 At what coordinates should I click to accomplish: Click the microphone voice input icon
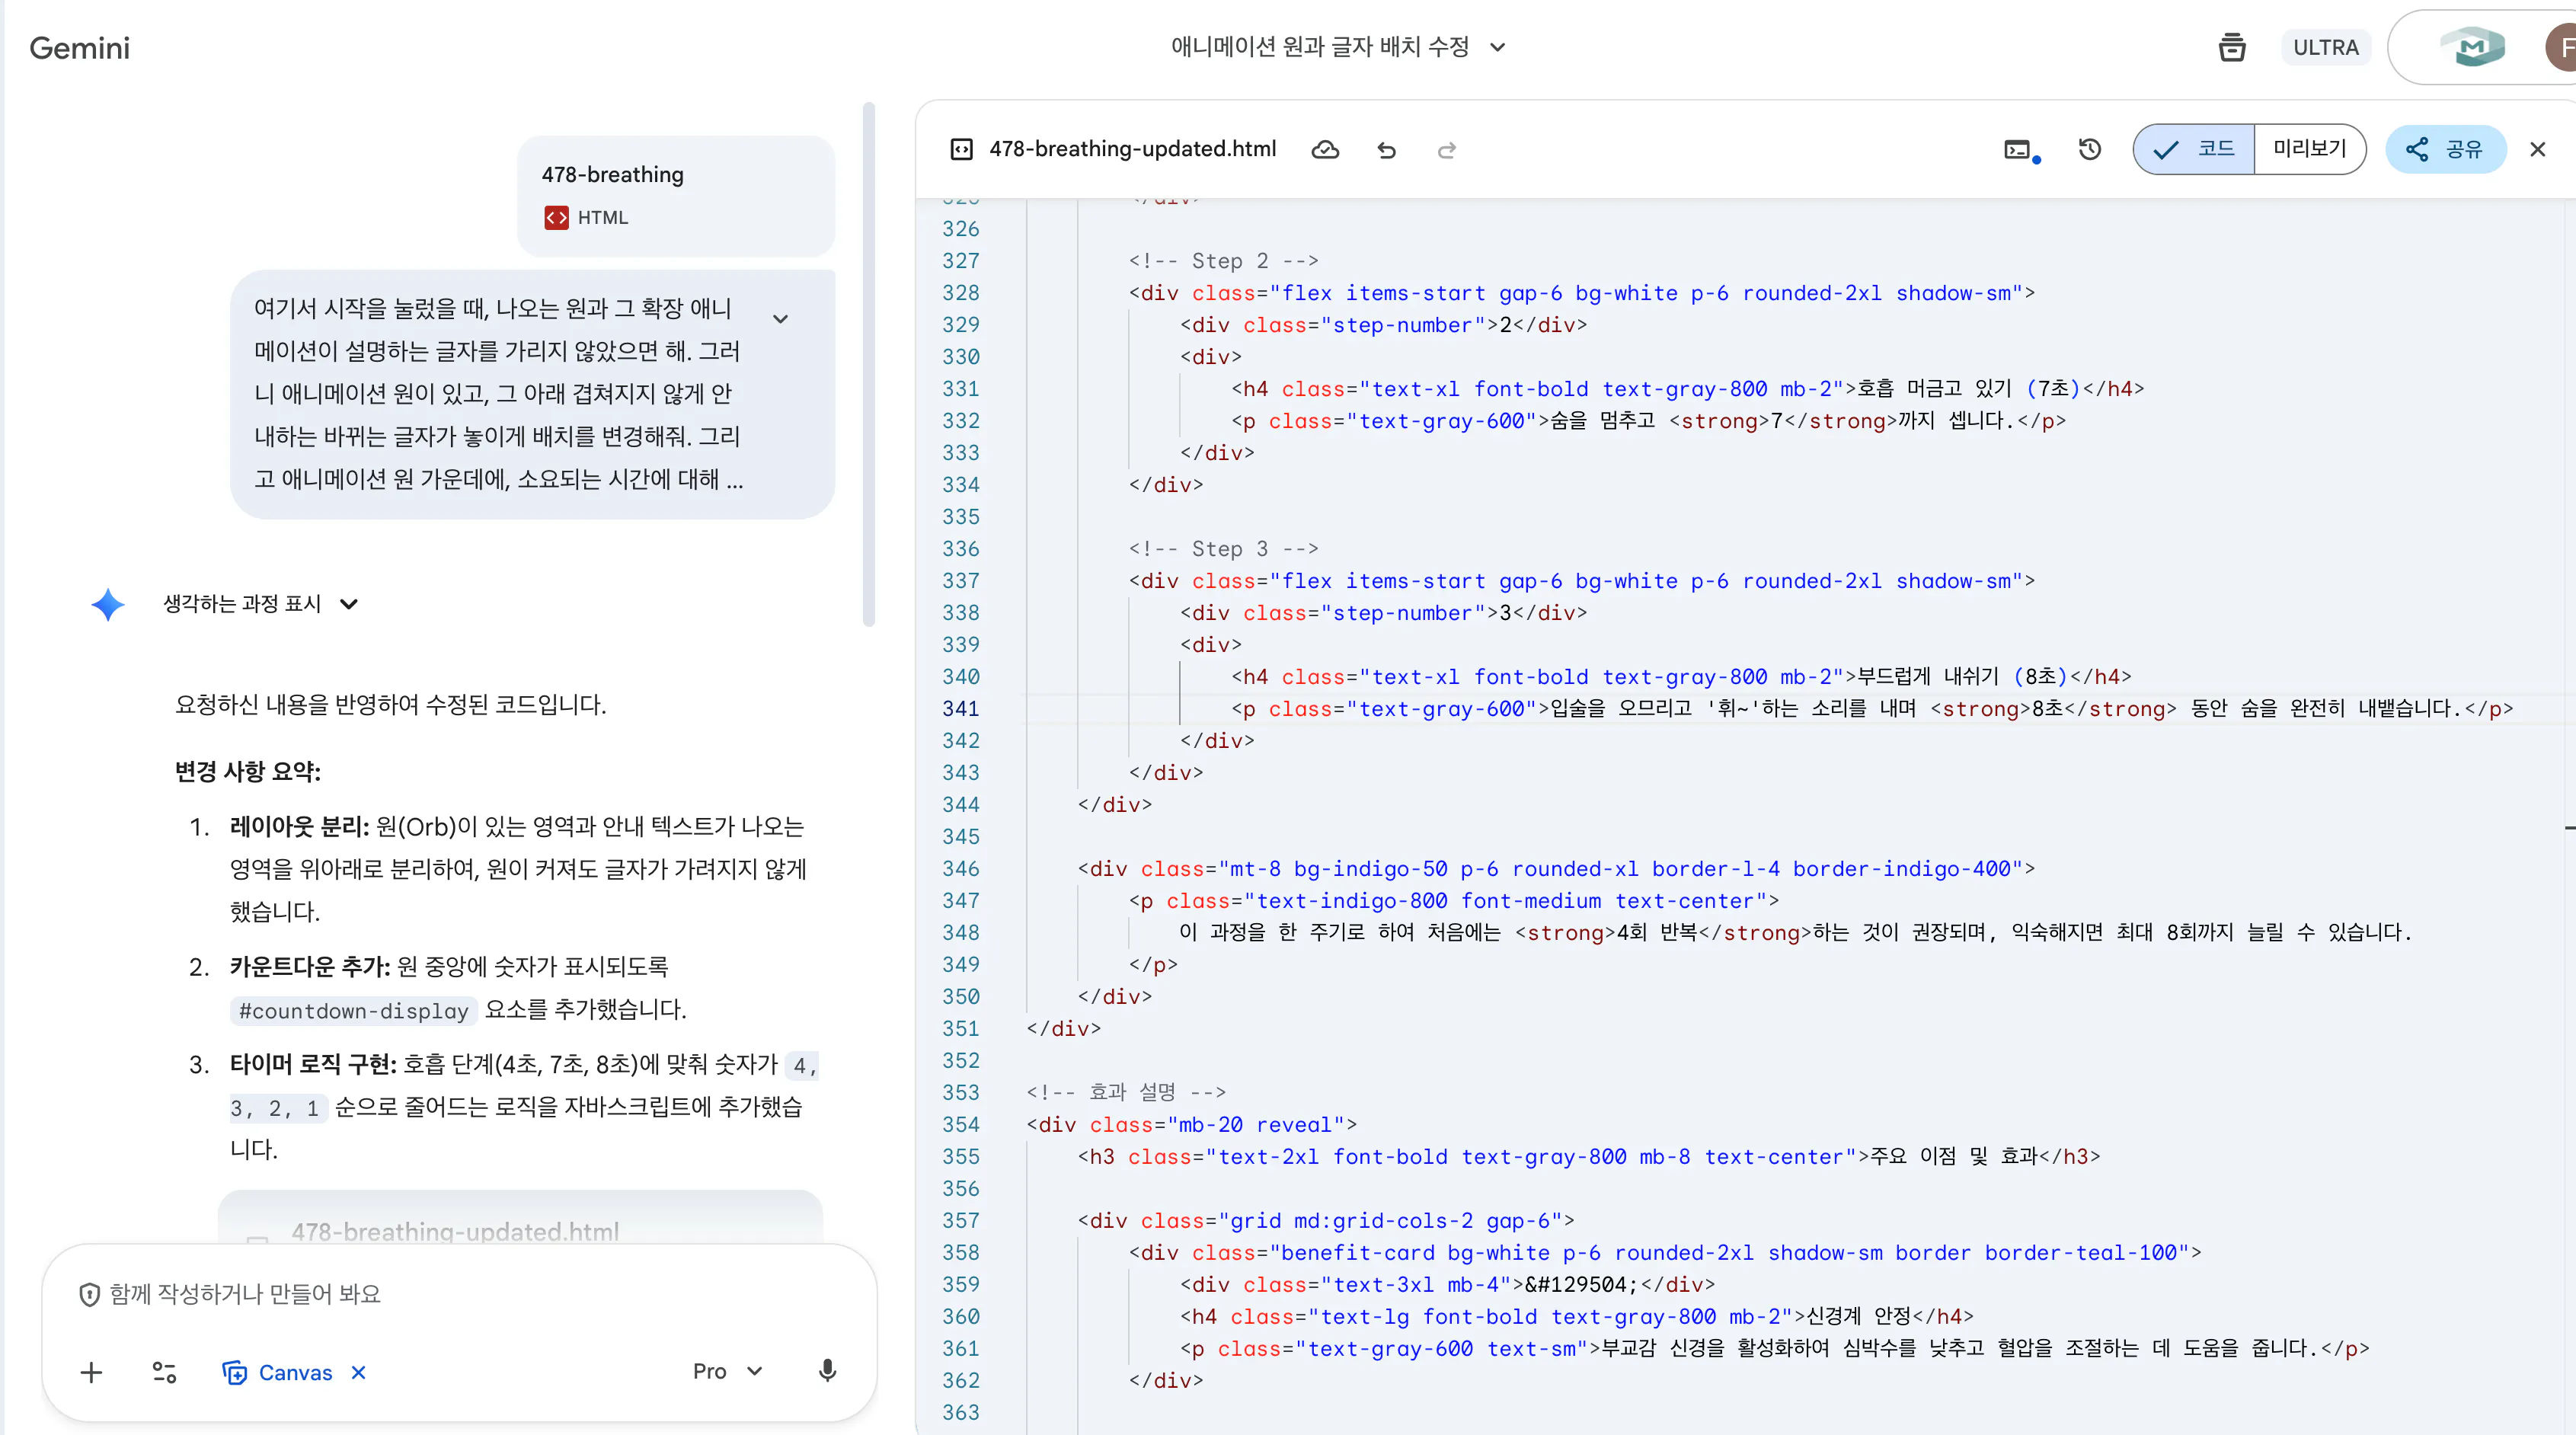[x=827, y=1371]
